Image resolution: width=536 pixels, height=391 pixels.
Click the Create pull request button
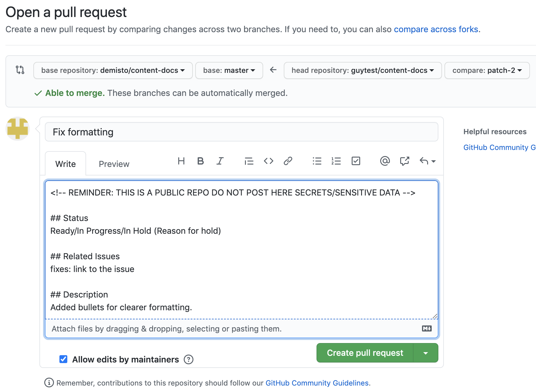(x=365, y=353)
